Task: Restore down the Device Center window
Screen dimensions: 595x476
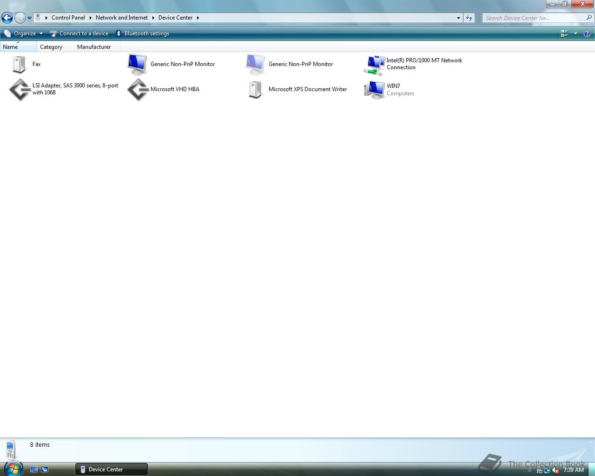Action: point(564,4)
